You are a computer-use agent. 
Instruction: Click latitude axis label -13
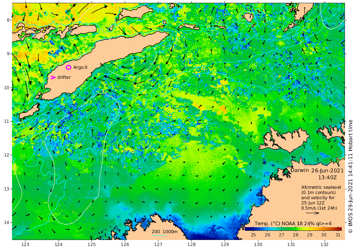[x=6, y=189]
